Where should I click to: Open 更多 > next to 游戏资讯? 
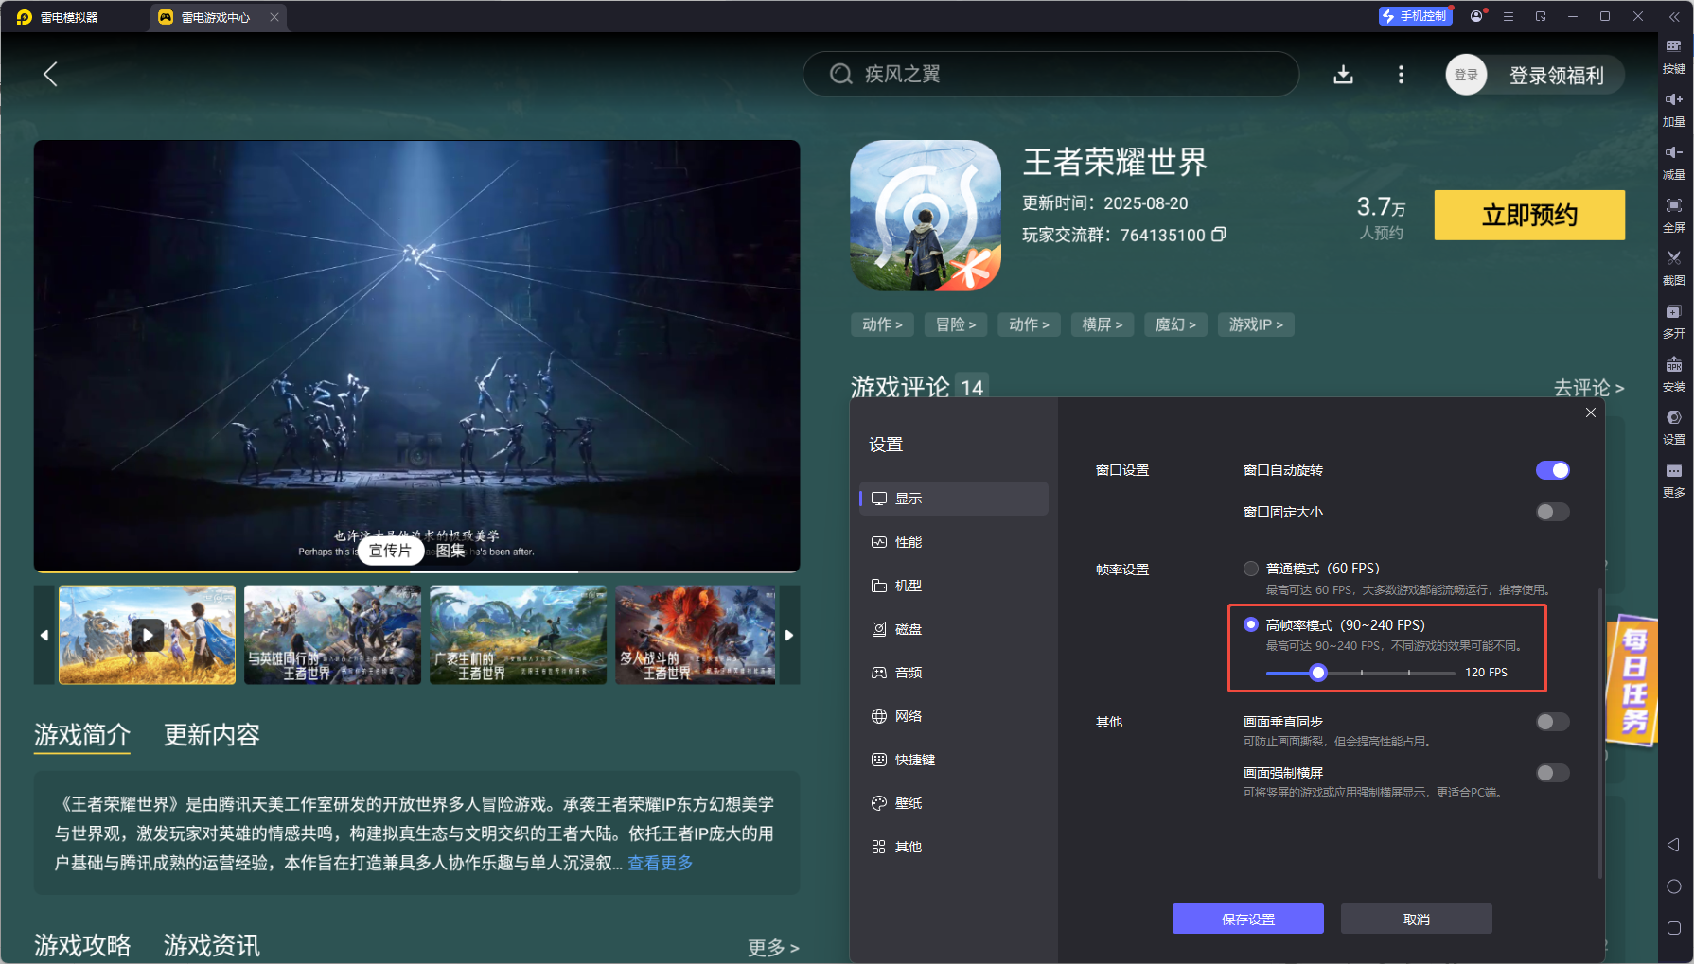(x=773, y=947)
